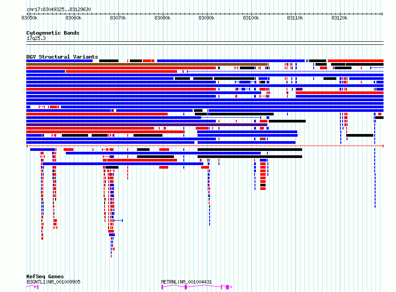Click the METRNL|NM_001004431 gene label
This screenshot has width=396, height=292.
(186, 282)
